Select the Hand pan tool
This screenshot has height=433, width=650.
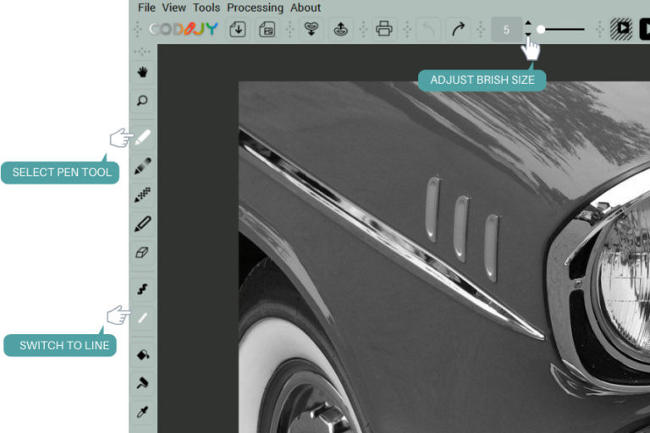click(142, 72)
